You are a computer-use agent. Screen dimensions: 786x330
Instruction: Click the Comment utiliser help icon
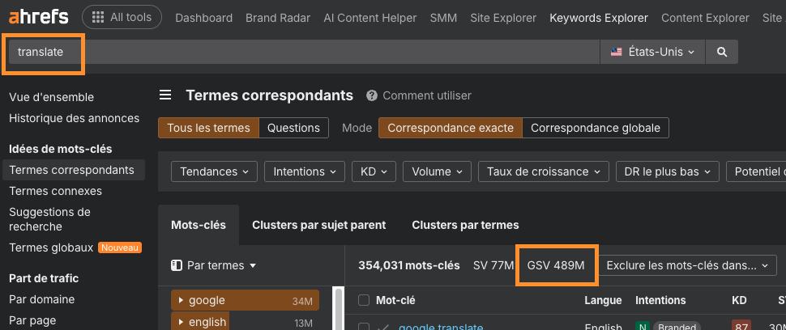coord(371,95)
